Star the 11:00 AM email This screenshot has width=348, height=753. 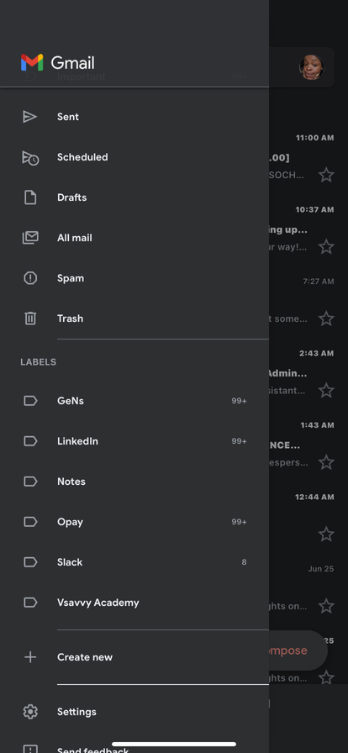[x=326, y=175]
